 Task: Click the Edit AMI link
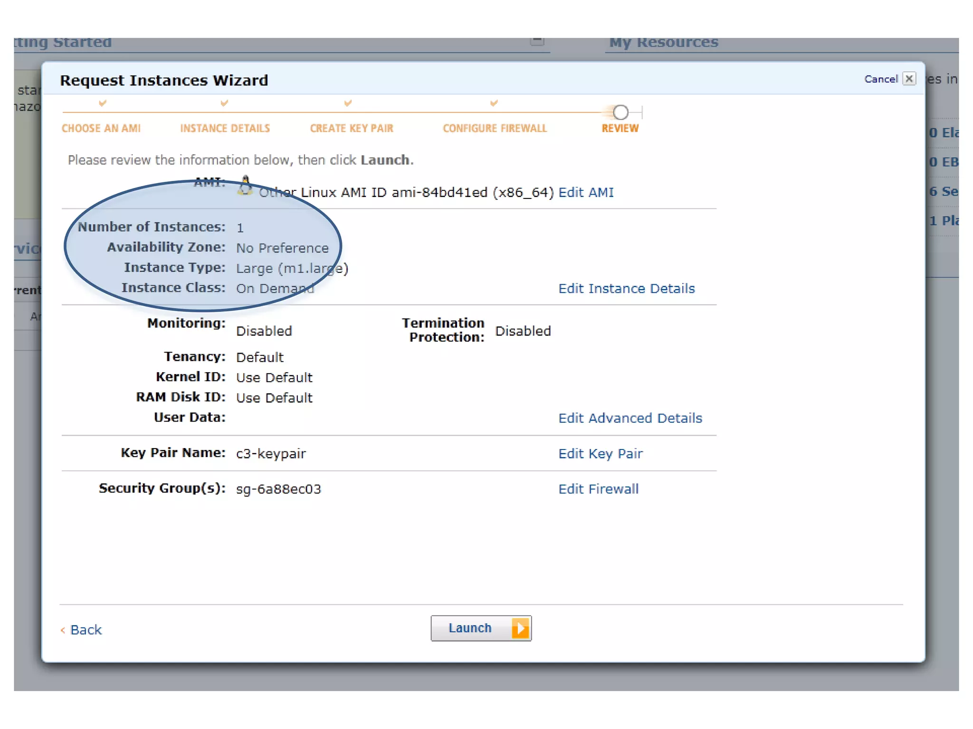point(586,192)
